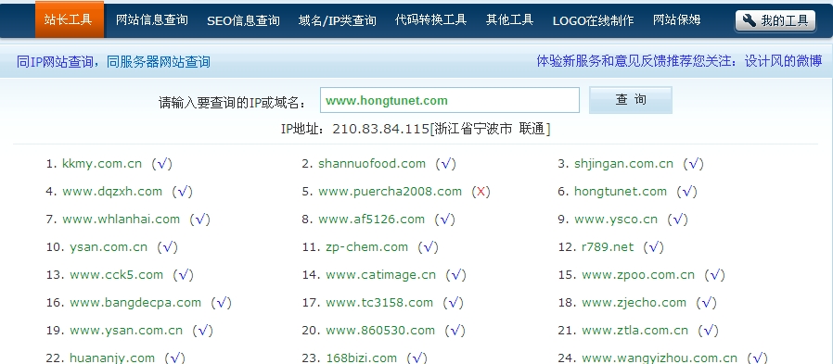Focus the IP or domain input field
Screen dimensions: 833x364
[450, 100]
